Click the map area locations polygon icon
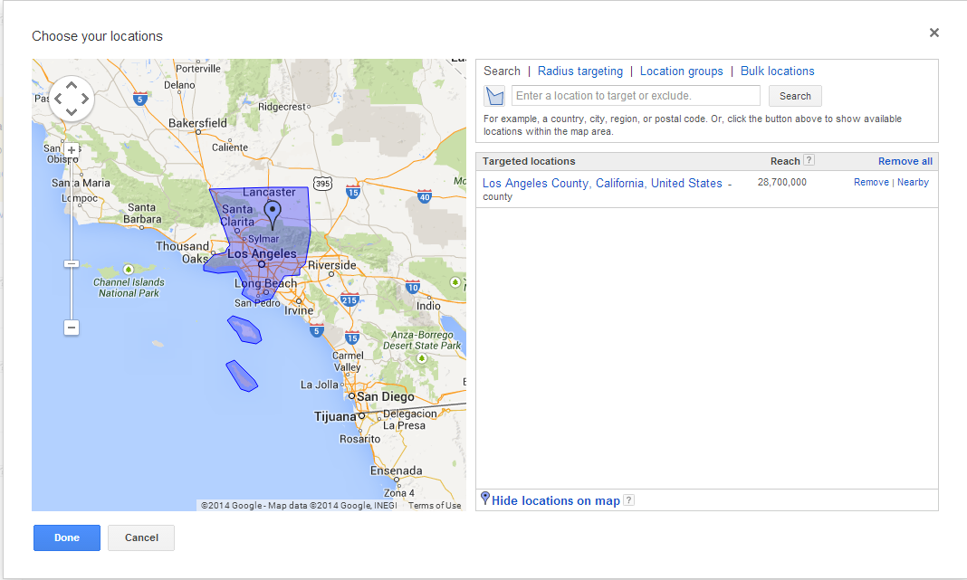Viewport: 967px width, 580px height. [x=494, y=96]
